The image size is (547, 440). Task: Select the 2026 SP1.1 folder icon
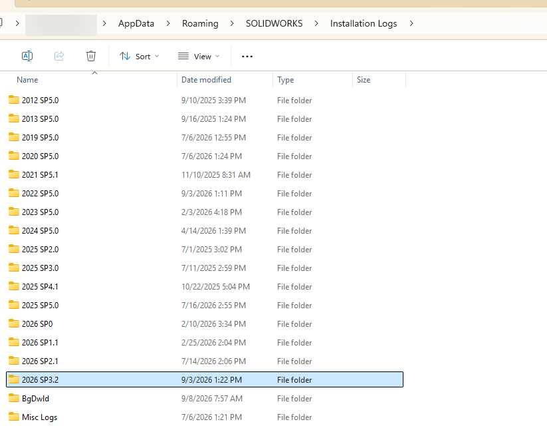pos(14,342)
